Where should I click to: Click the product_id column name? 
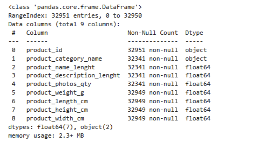[44, 50]
